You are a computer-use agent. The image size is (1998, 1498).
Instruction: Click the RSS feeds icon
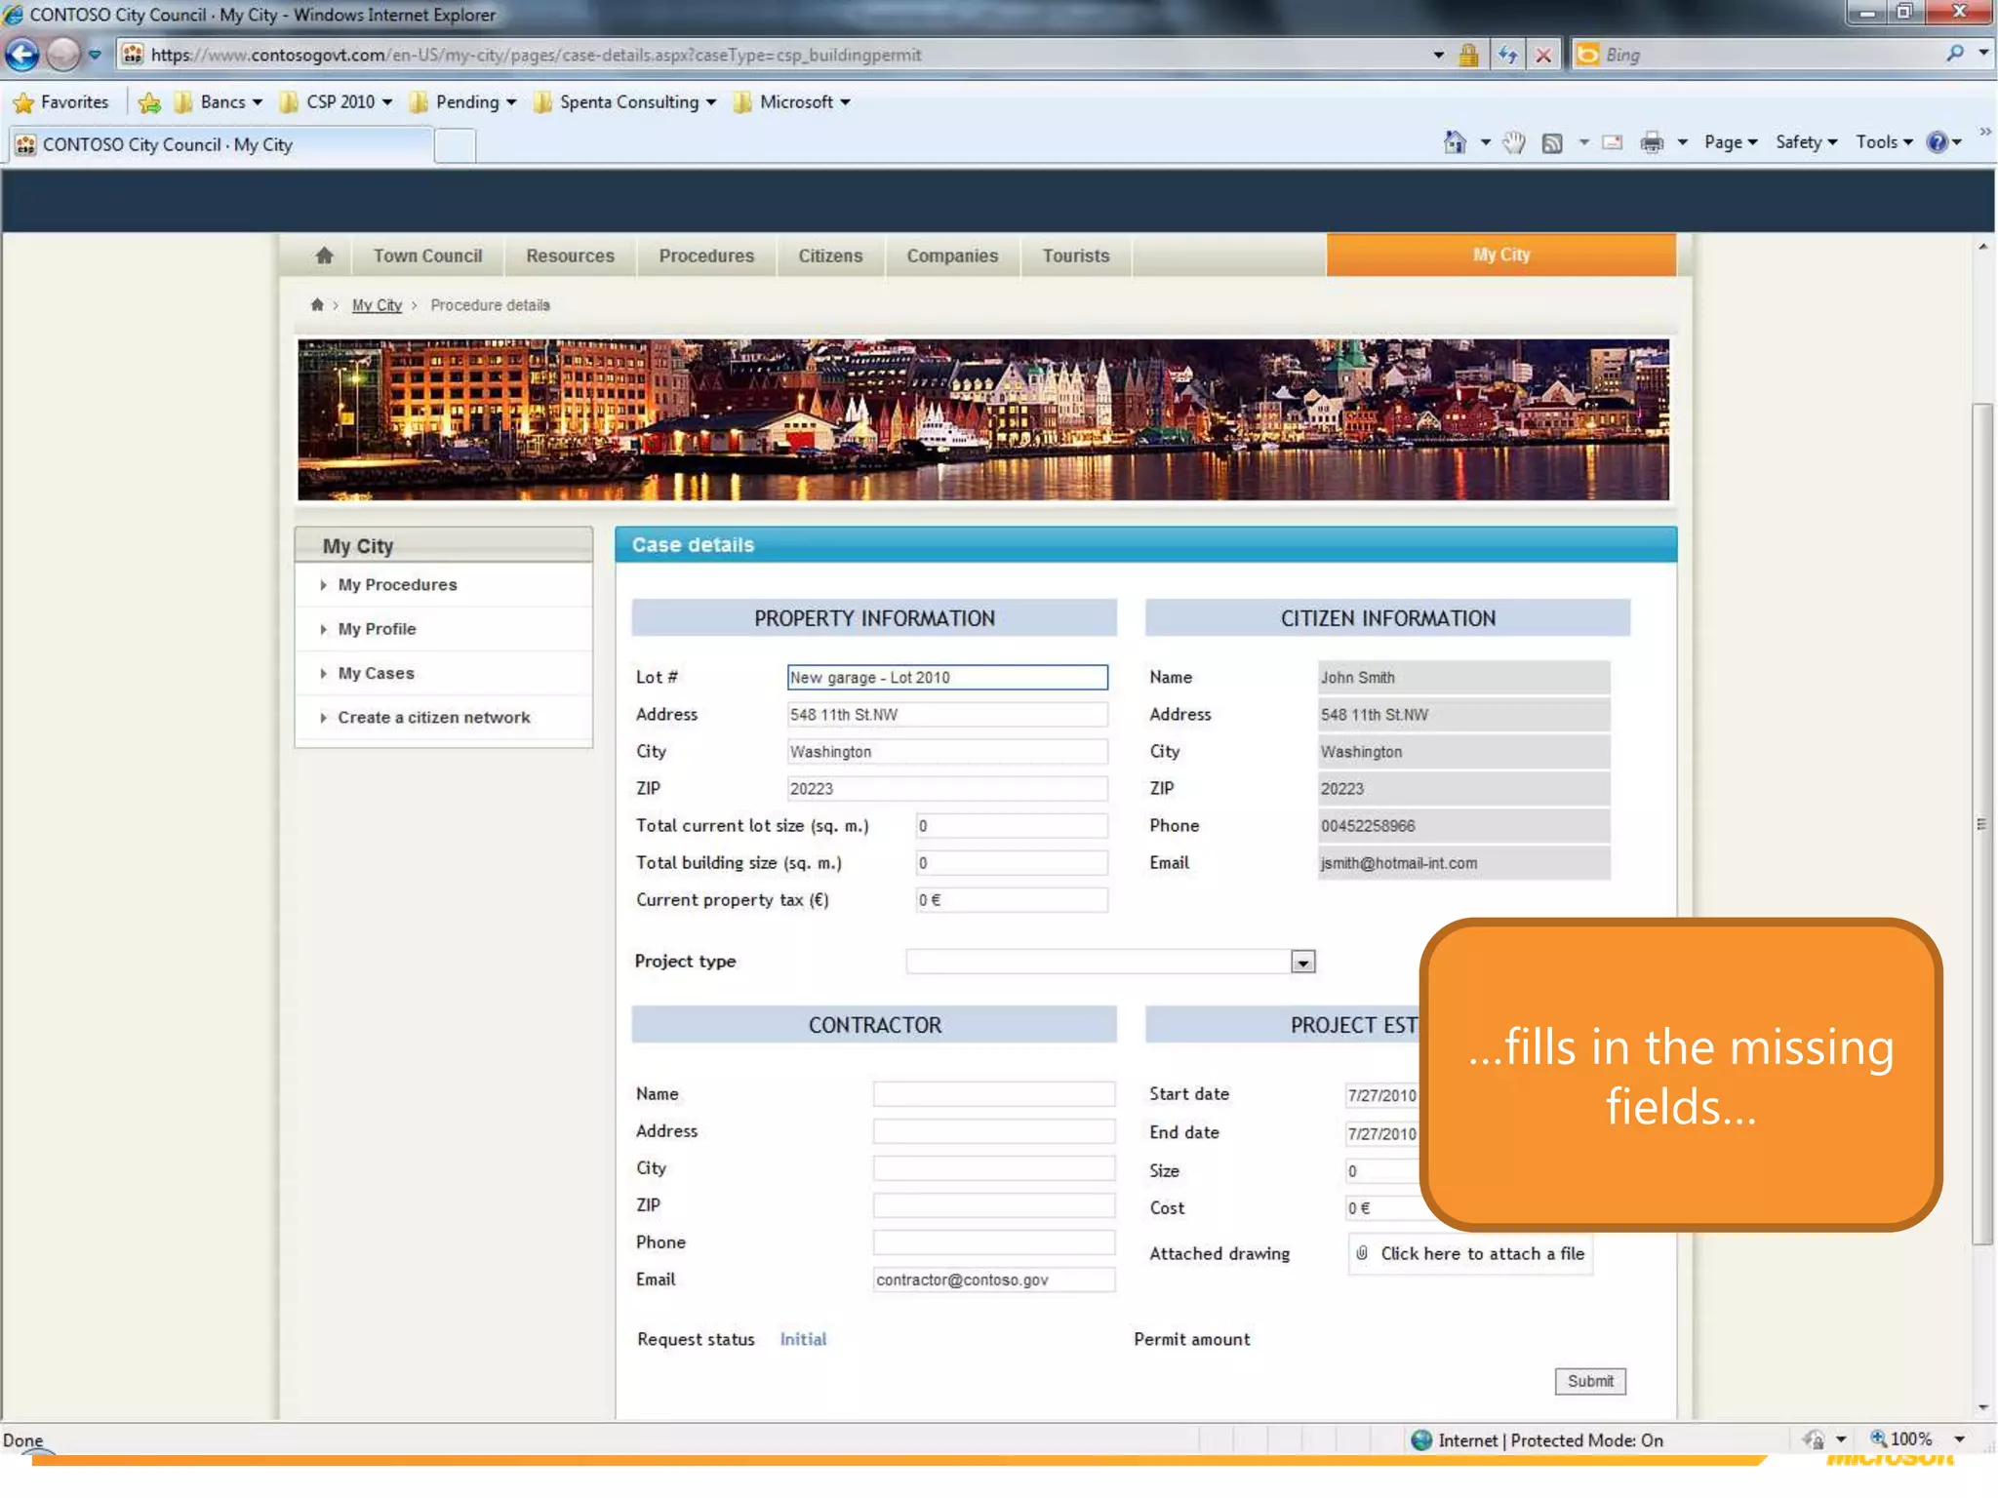[x=1552, y=142]
